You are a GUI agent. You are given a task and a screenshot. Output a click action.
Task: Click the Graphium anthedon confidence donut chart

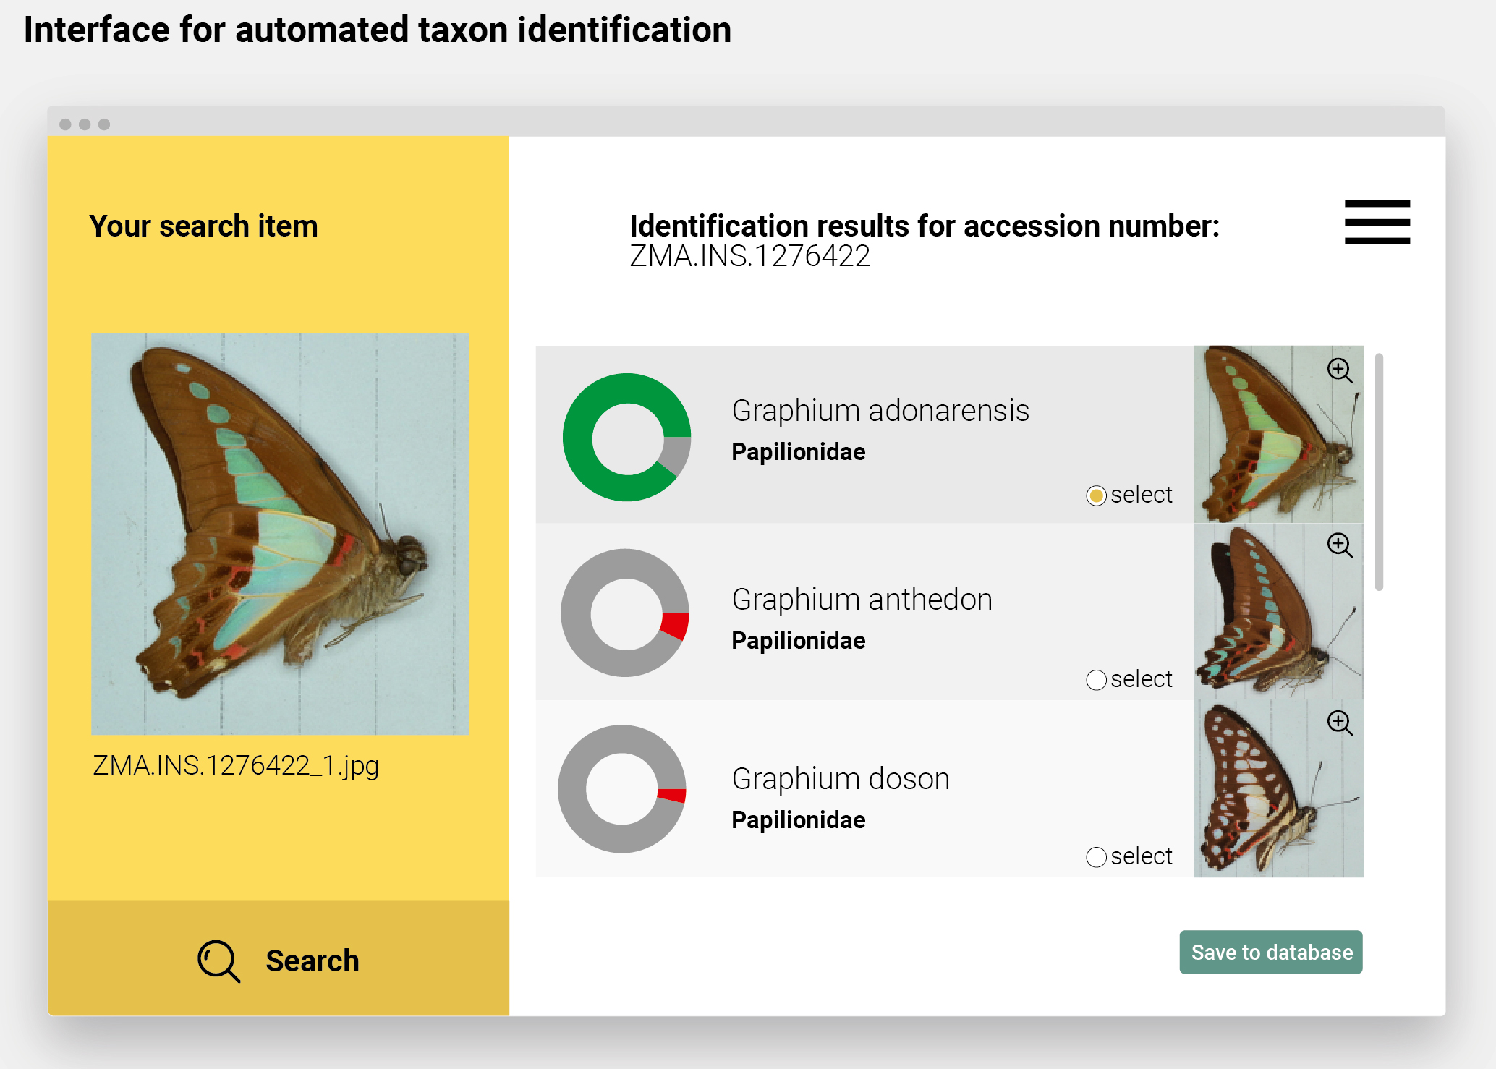[x=625, y=613]
